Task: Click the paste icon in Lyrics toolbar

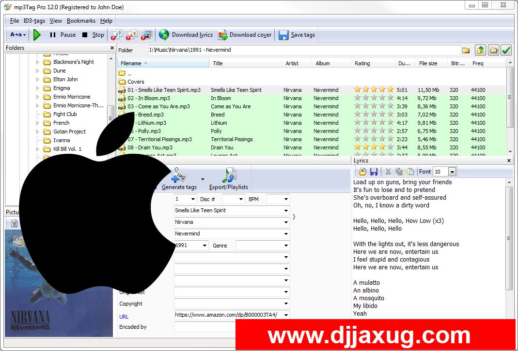Action: tap(410, 172)
